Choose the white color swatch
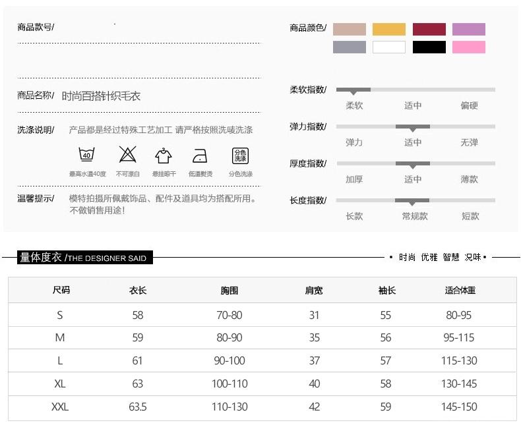The height and width of the screenshot is (429, 521). (x=389, y=47)
